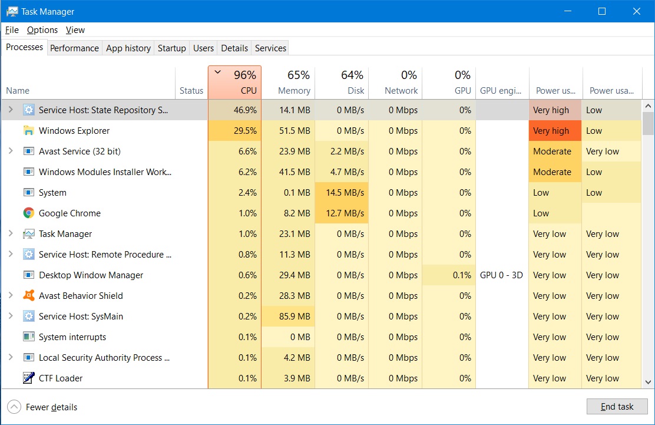This screenshot has height=425, width=655.
Task: Expand the Service Host: State Repository entry
Action: [x=11, y=110]
